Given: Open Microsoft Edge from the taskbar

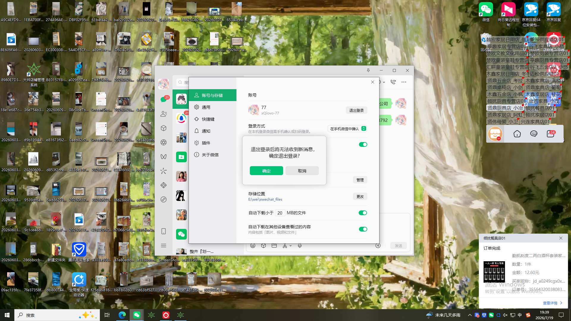Looking at the screenshot, I should coord(122,315).
